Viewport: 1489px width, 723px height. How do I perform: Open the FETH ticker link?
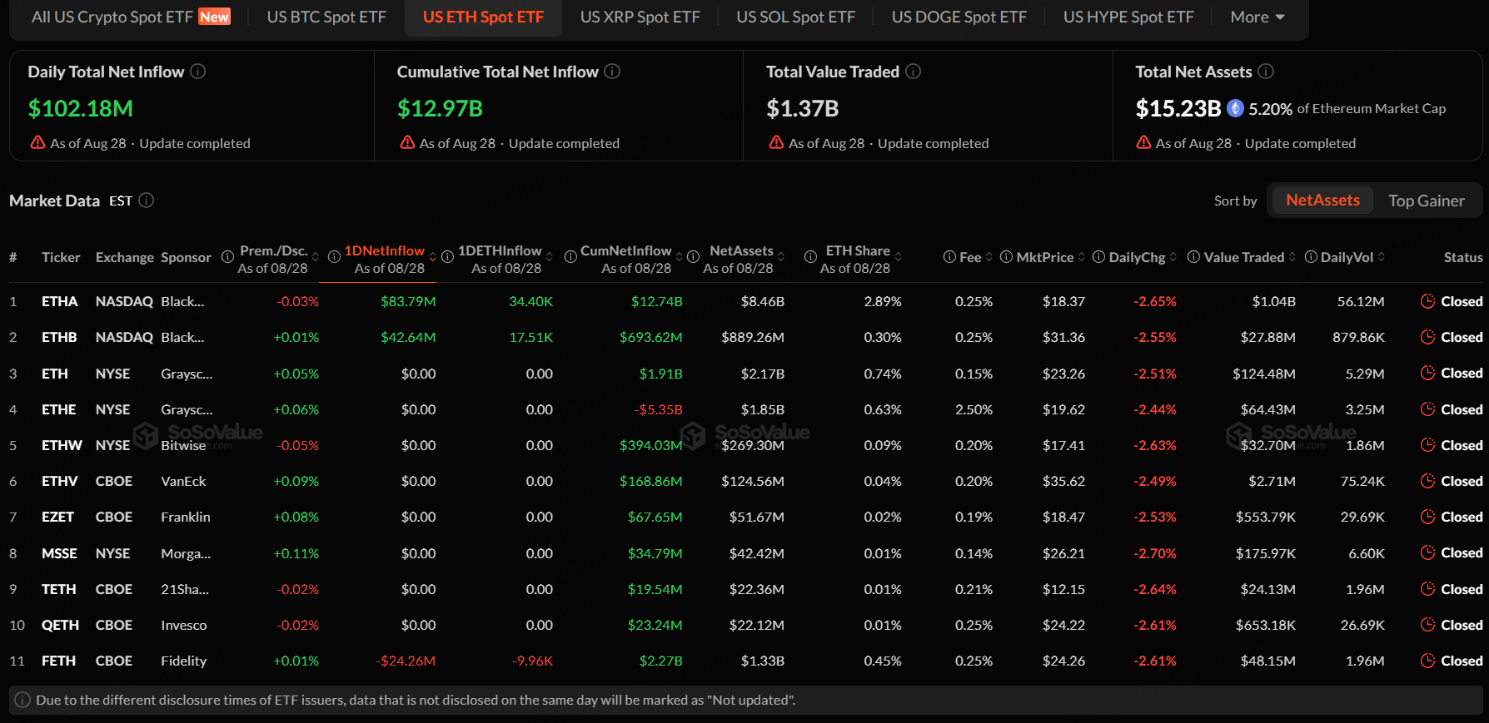coord(58,661)
